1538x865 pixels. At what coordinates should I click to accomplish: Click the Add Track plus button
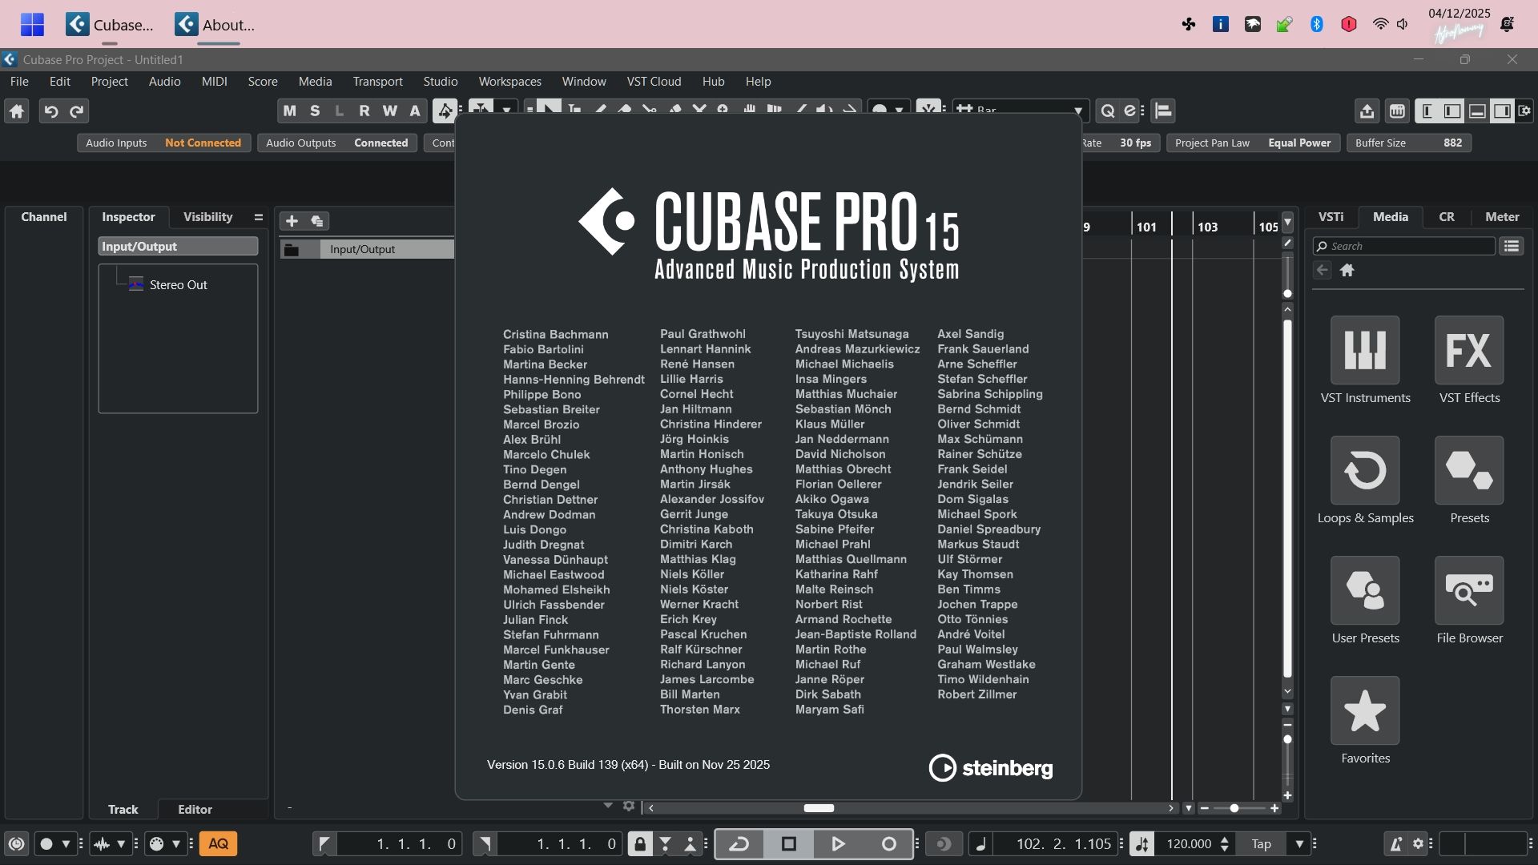(x=292, y=221)
